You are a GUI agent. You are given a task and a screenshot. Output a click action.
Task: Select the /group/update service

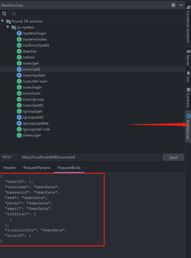pyautogui.click(x=35, y=123)
